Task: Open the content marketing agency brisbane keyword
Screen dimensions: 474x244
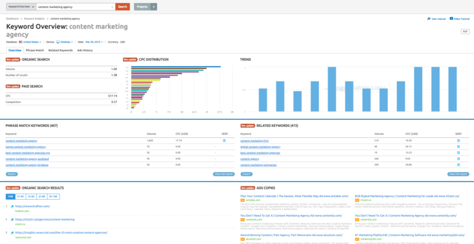Action: pos(27,165)
